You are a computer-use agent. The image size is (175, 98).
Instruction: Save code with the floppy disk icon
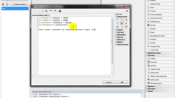(46, 11)
